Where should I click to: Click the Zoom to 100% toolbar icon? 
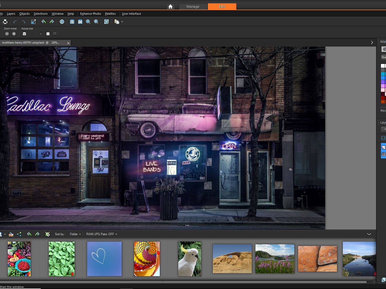click(72, 22)
